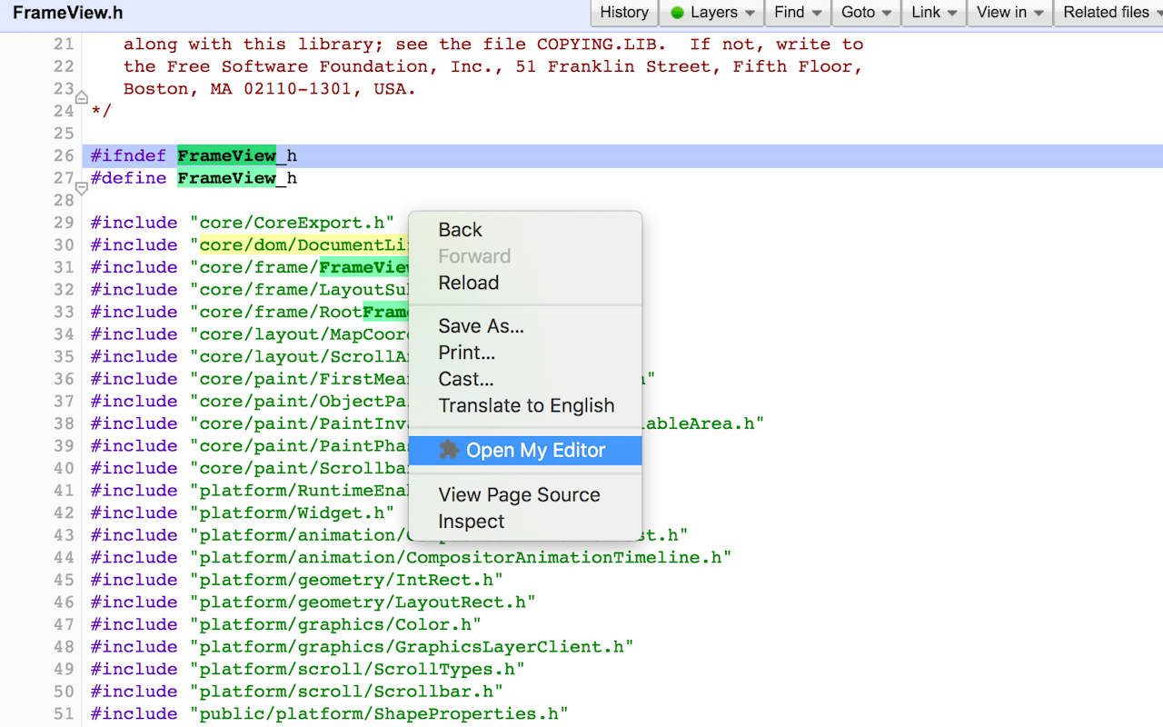
Task: Collapse the comment fold marker at line 23
Action: pos(81,96)
